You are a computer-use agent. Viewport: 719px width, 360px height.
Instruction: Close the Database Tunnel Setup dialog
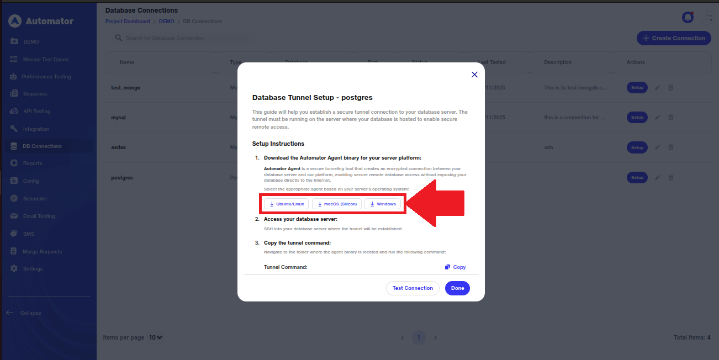(x=474, y=75)
